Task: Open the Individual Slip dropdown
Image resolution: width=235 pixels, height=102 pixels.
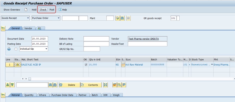Action: (46, 49)
